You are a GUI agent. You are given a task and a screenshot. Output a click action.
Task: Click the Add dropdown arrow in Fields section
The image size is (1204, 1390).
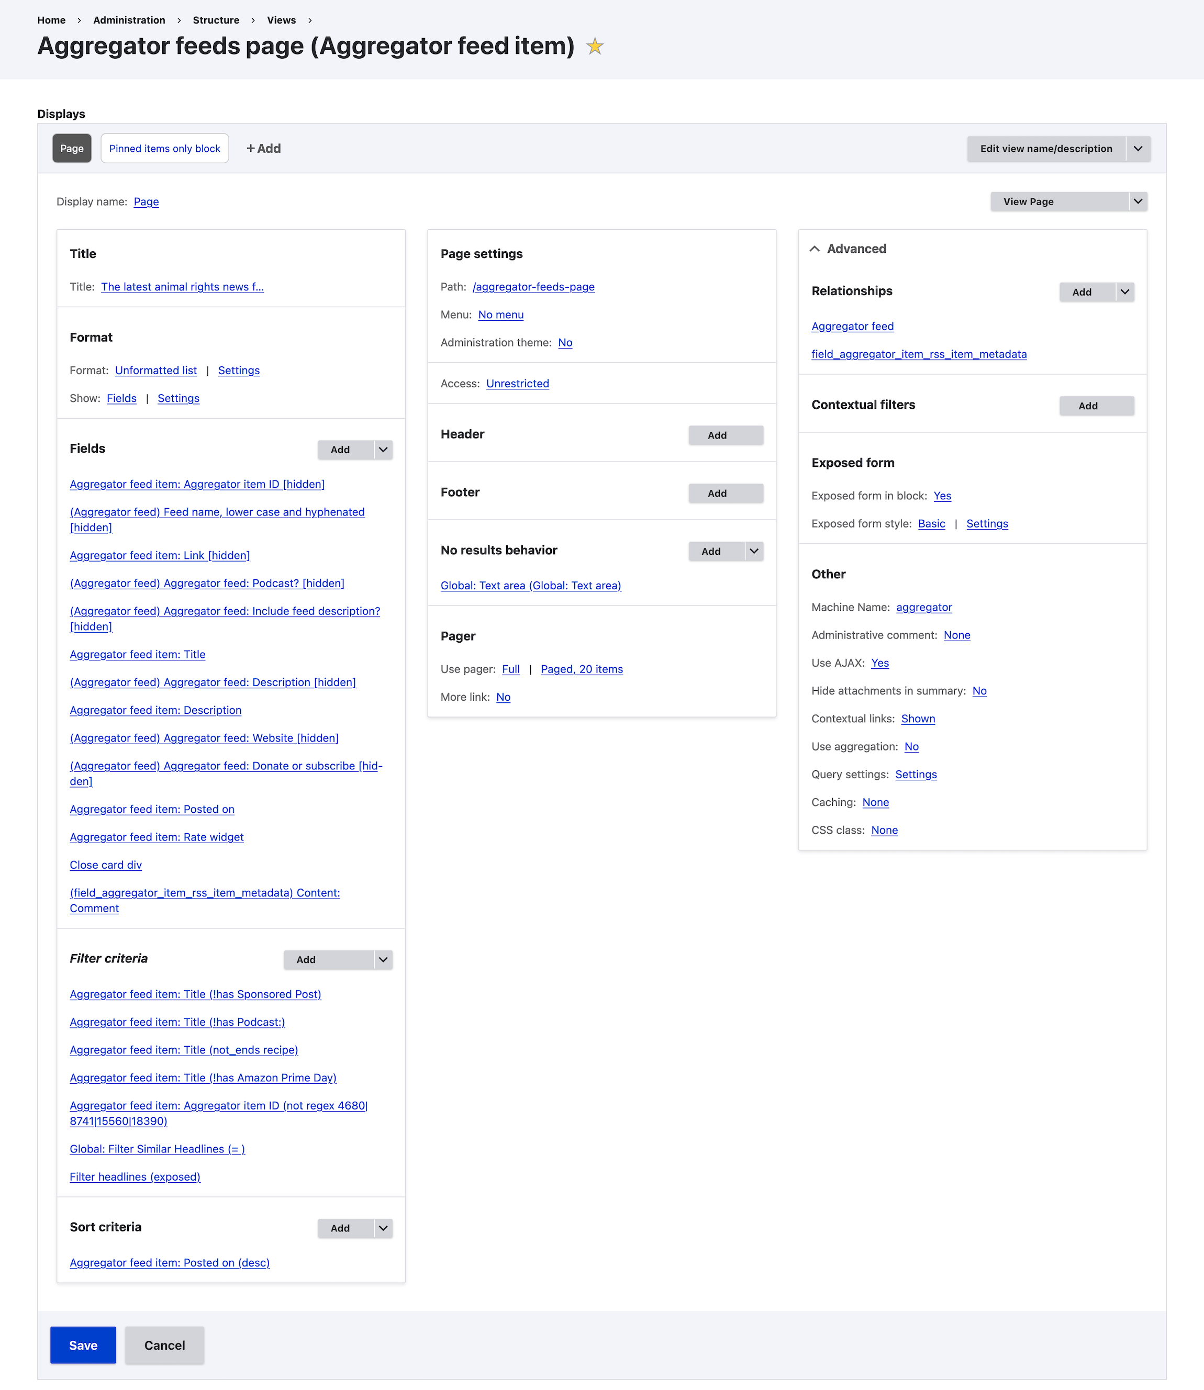[x=381, y=449]
